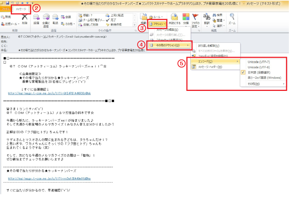This screenshot has height=203, width=290.
Task: Click the 件名 subject line text
Action: click(83, 50)
